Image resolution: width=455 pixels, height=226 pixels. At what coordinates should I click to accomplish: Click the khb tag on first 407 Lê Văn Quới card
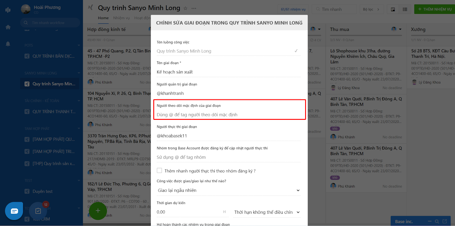point(335,129)
